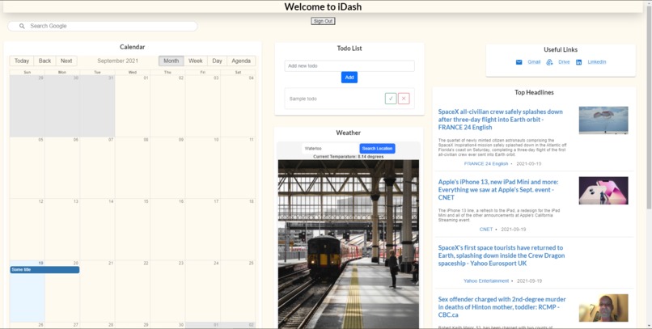Click the Gmail envelope icon

pos(519,62)
